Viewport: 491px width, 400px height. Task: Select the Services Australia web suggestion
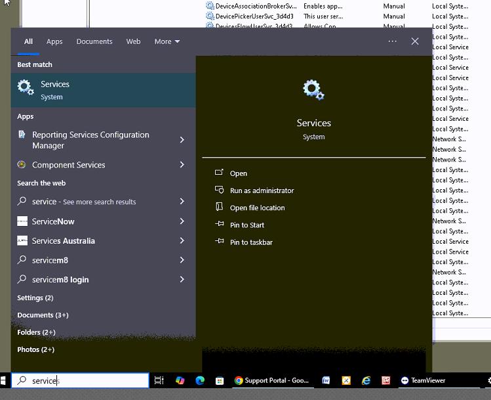pyautogui.click(x=64, y=240)
